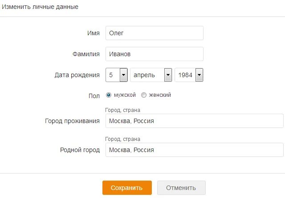Click the Имя field label
The image size is (285, 198).
click(94, 33)
